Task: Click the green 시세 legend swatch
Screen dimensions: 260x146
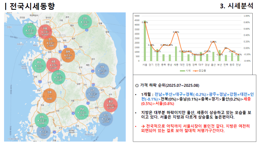Action: pos(182,71)
